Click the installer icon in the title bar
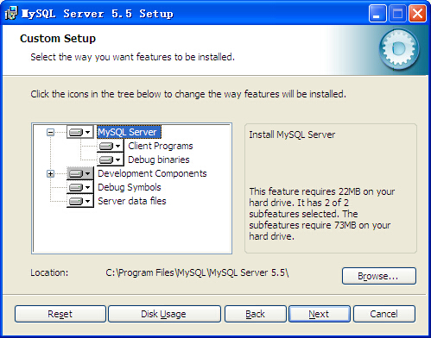Viewport: 431px width, 338px height. [x=11, y=13]
